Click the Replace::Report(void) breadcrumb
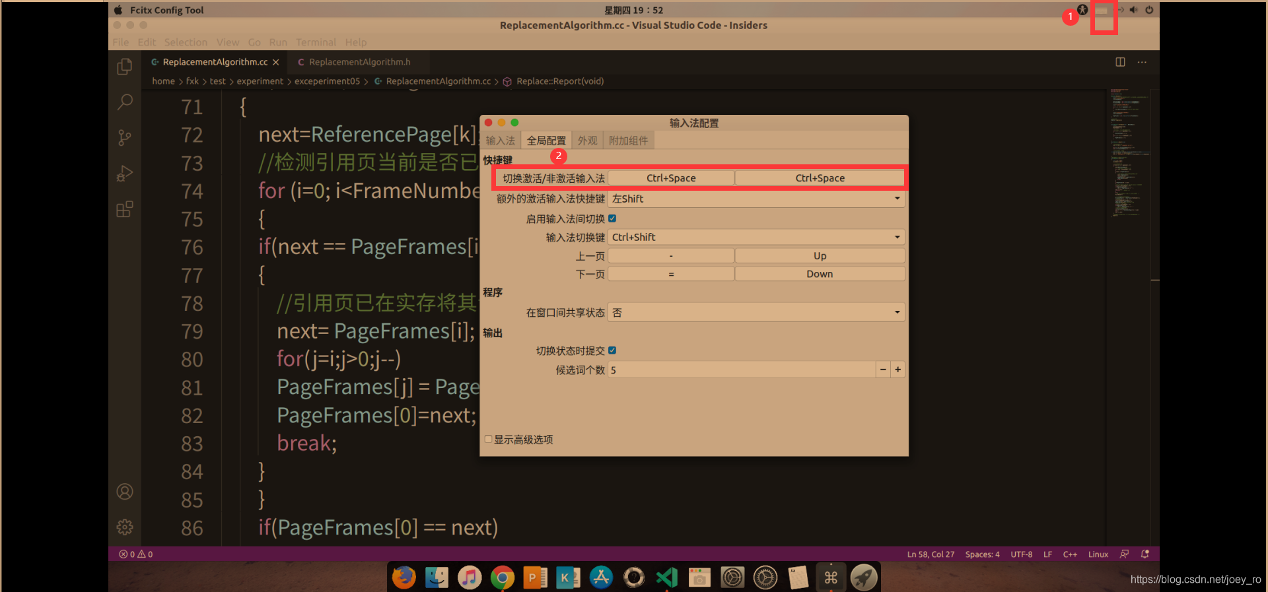 (x=560, y=81)
